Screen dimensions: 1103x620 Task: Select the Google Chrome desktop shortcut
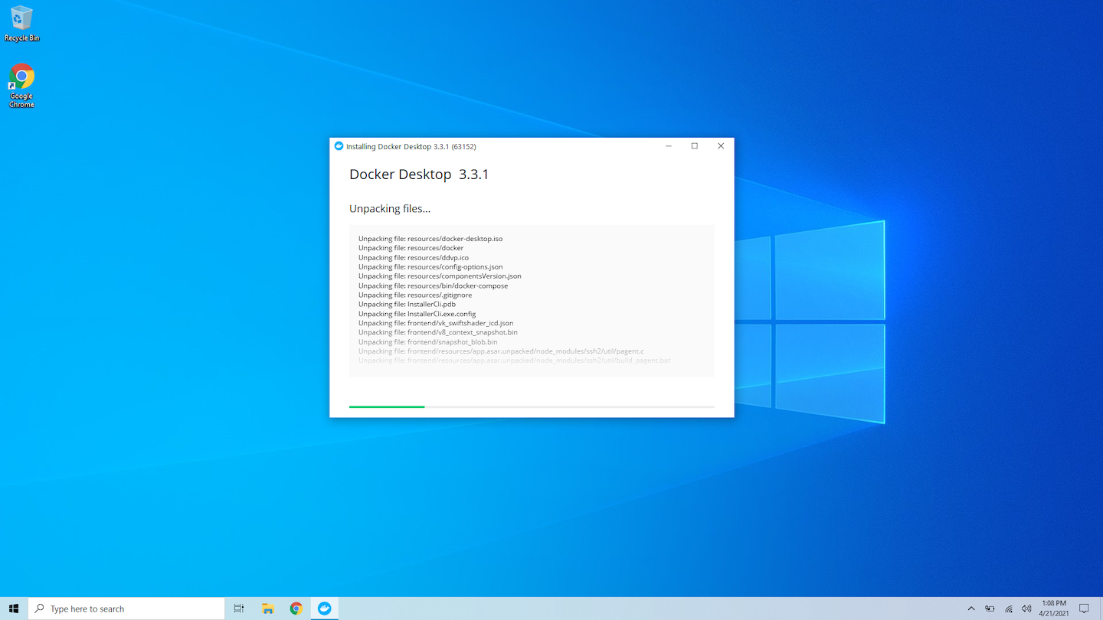tap(21, 86)
